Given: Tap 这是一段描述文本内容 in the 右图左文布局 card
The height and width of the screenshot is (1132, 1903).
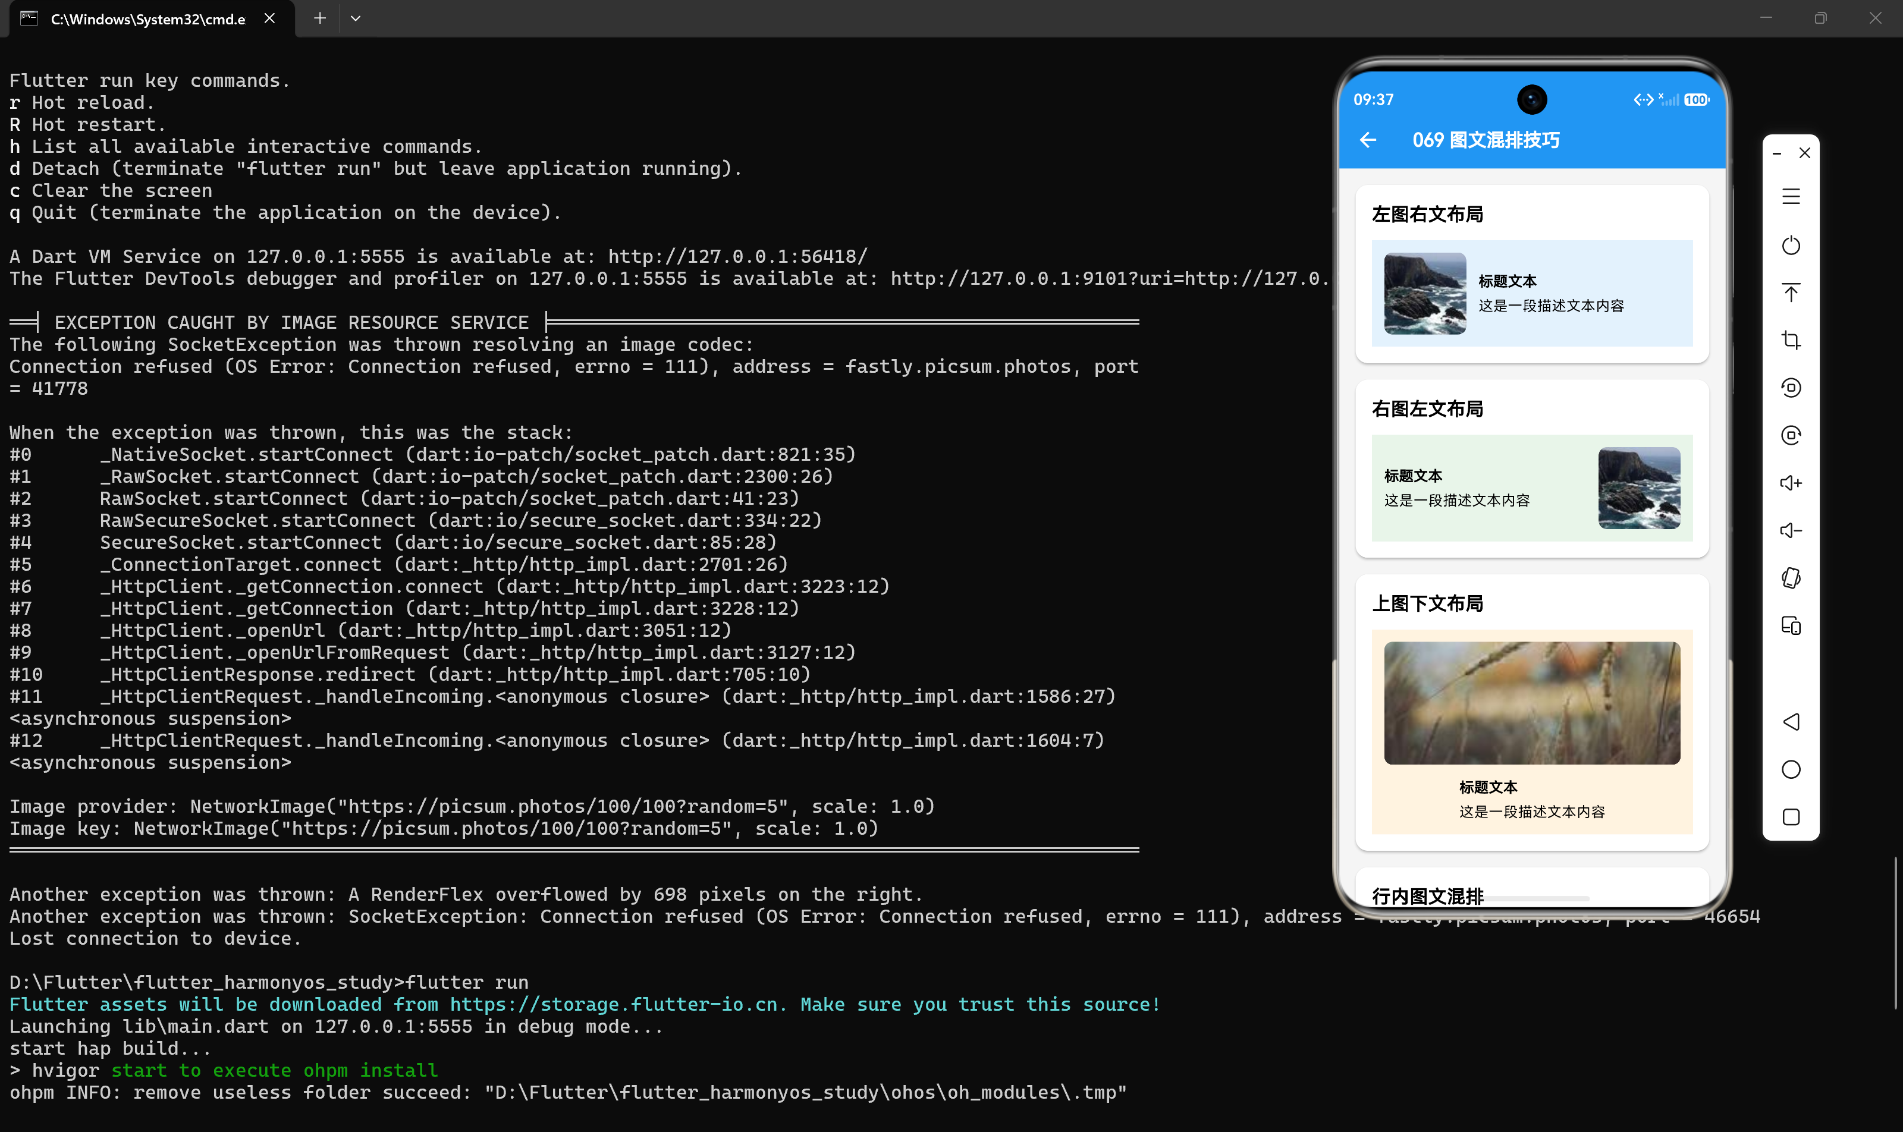Looking at the screenshot, I should [1456, 501].
